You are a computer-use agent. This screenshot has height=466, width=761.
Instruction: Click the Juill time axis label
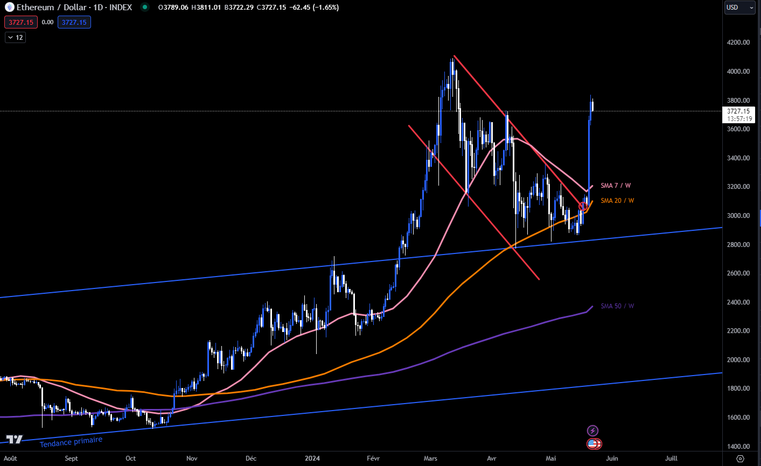tap(671, 458)
